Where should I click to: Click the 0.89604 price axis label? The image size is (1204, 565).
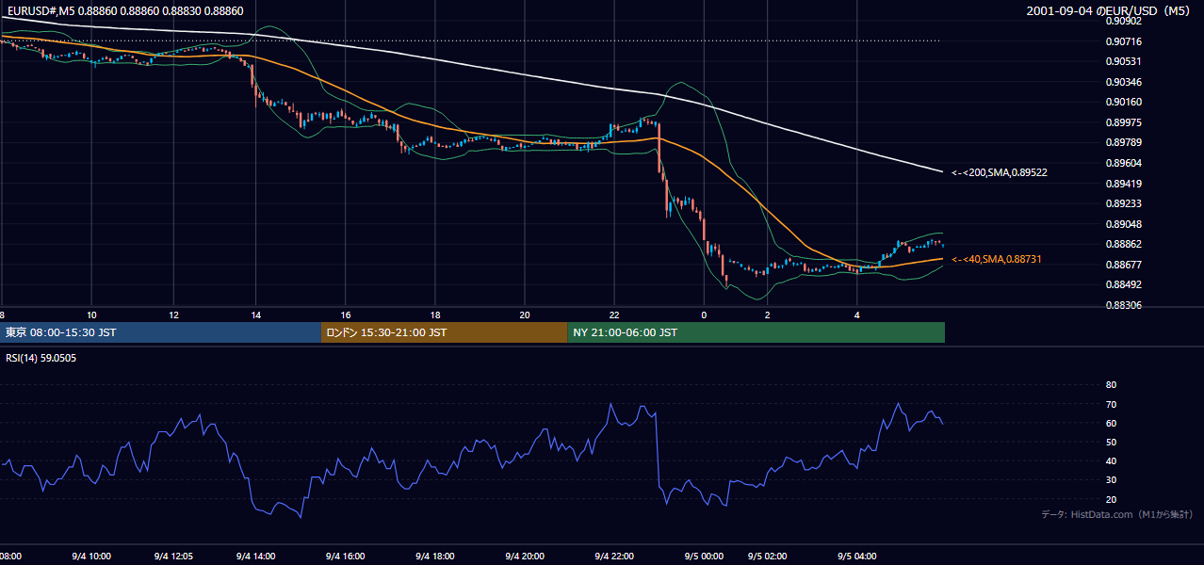1124,163
